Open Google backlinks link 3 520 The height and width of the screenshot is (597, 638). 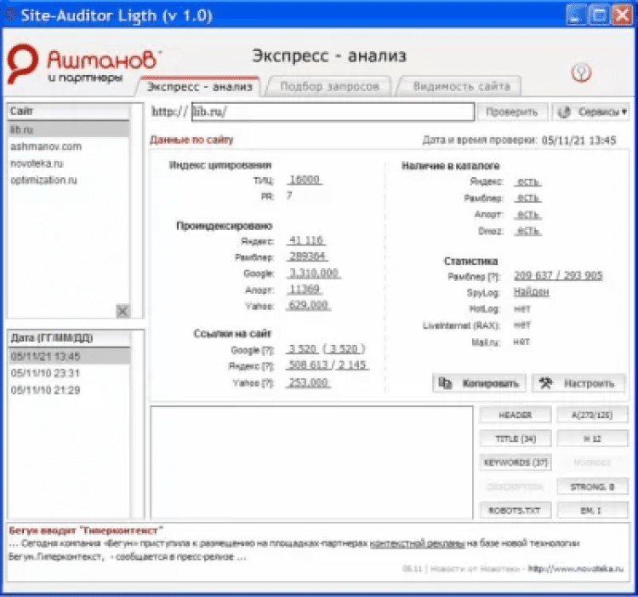click(x=302, y=349)
